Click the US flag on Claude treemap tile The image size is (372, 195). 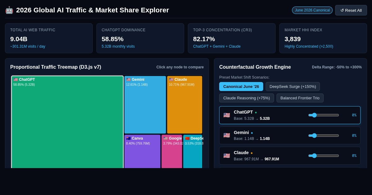pyautogui.click(x=171, y=80)
